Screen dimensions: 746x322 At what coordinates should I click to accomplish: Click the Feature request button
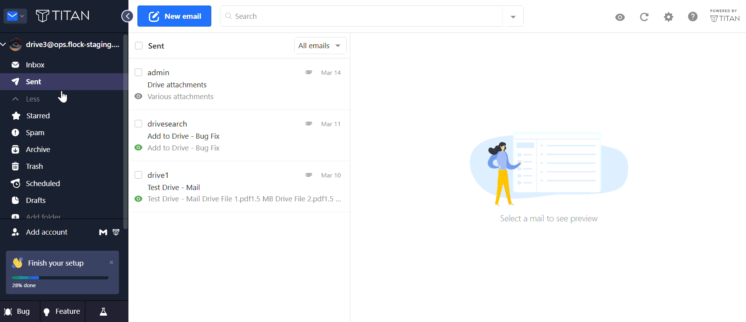63,311
